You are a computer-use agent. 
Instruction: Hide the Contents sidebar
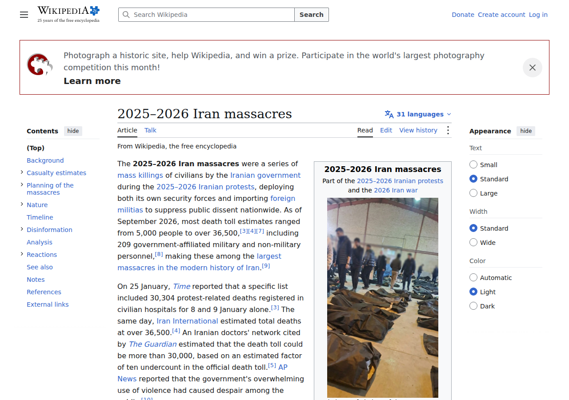click(x=73, y=131)
